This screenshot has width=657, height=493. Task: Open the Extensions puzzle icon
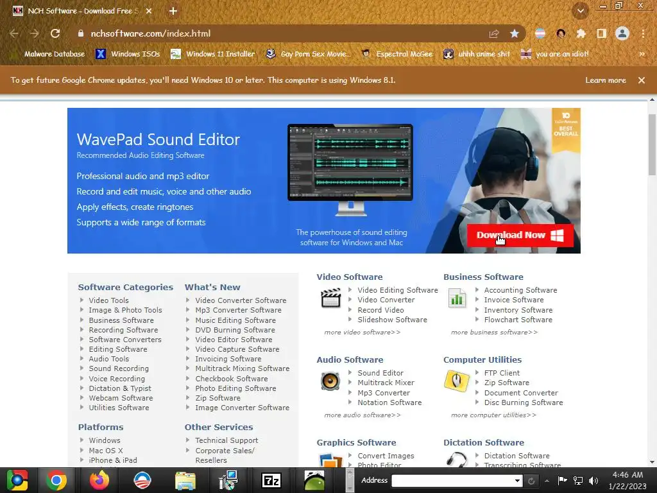581,33
